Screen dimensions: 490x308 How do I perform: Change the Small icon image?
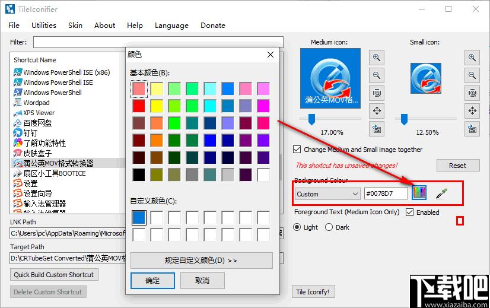pyautogui.click(x=472, y=129)
